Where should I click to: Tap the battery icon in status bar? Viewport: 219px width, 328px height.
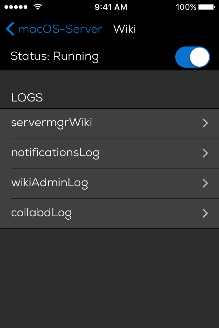pyautogui.click(x=207, y=7)
